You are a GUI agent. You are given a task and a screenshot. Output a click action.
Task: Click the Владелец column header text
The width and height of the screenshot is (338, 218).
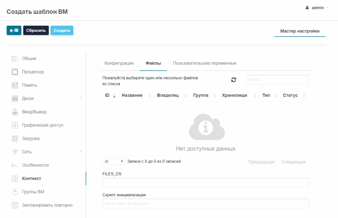point(168,95)
